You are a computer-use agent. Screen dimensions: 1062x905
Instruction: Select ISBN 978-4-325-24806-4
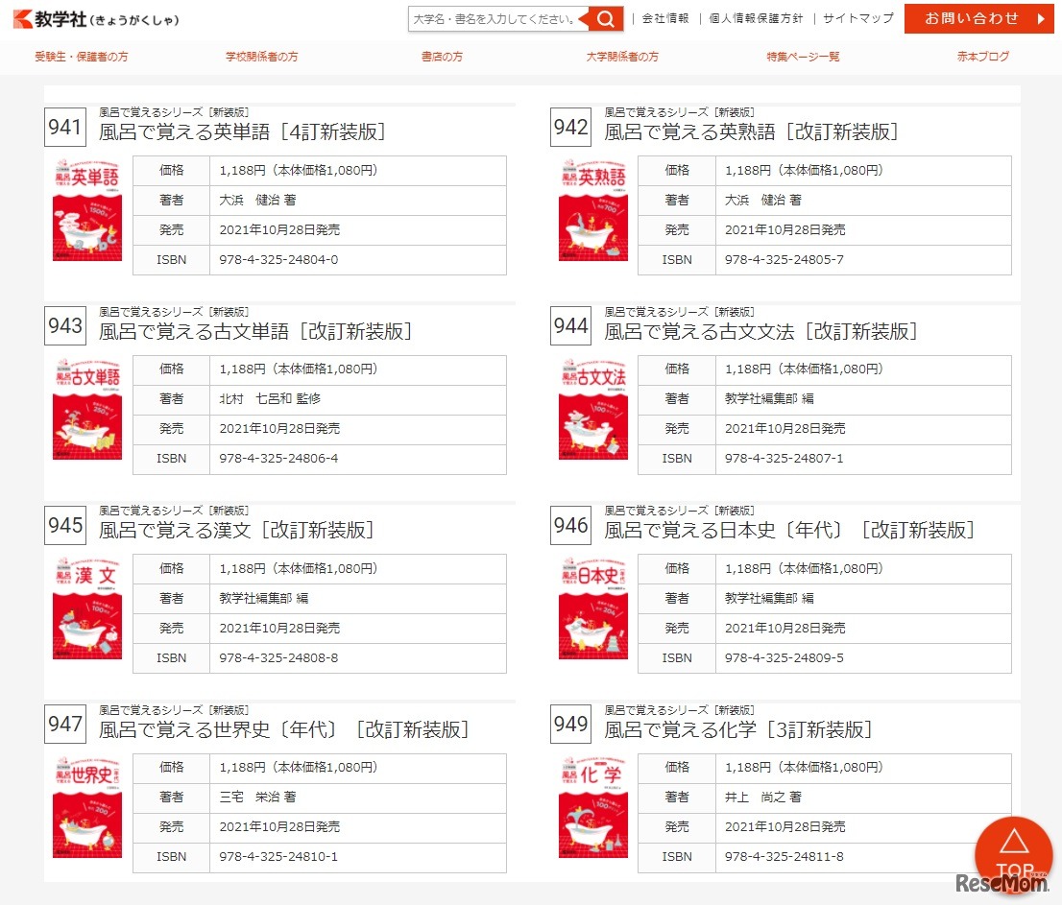278,459
